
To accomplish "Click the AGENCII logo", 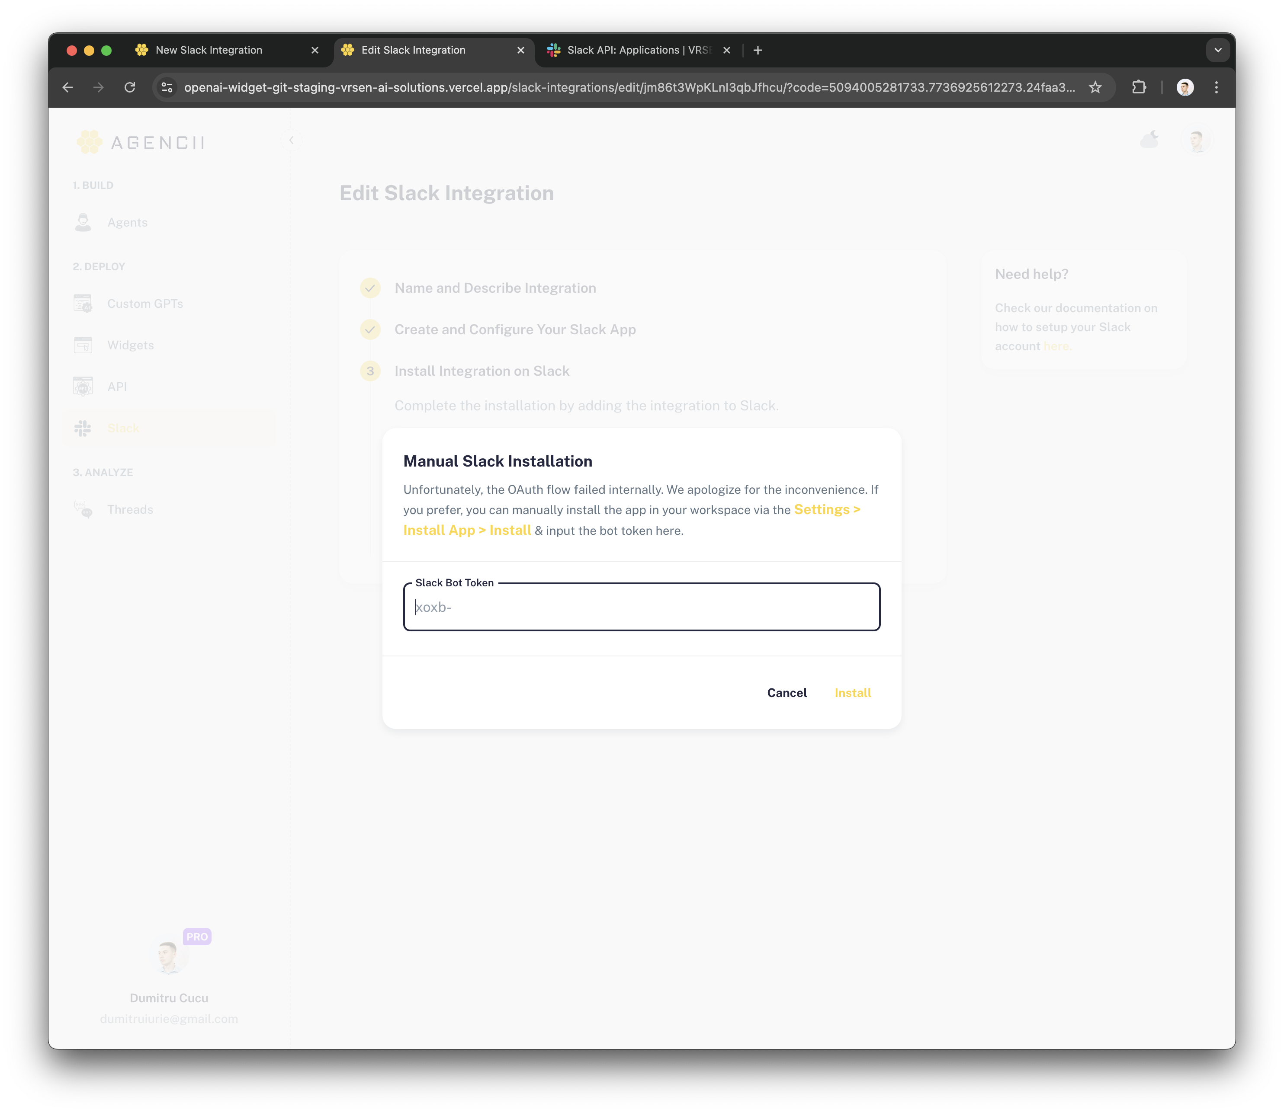I will (x=141, y=142).
